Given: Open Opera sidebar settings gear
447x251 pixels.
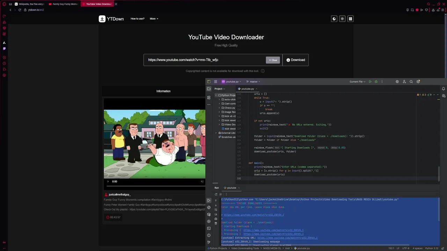Looking at the screenshot, I should tap(4, 75).
